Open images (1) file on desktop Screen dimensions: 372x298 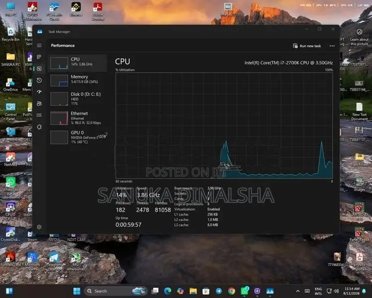[x=228, y=9]
